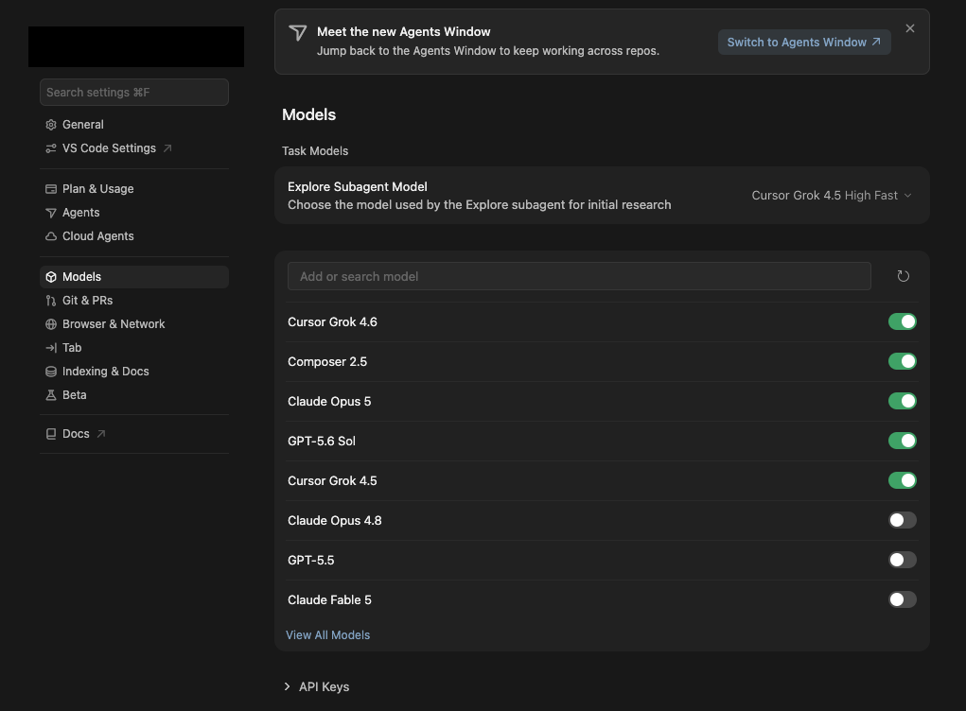Toggle off Claude Opus 5

point(903,402)
